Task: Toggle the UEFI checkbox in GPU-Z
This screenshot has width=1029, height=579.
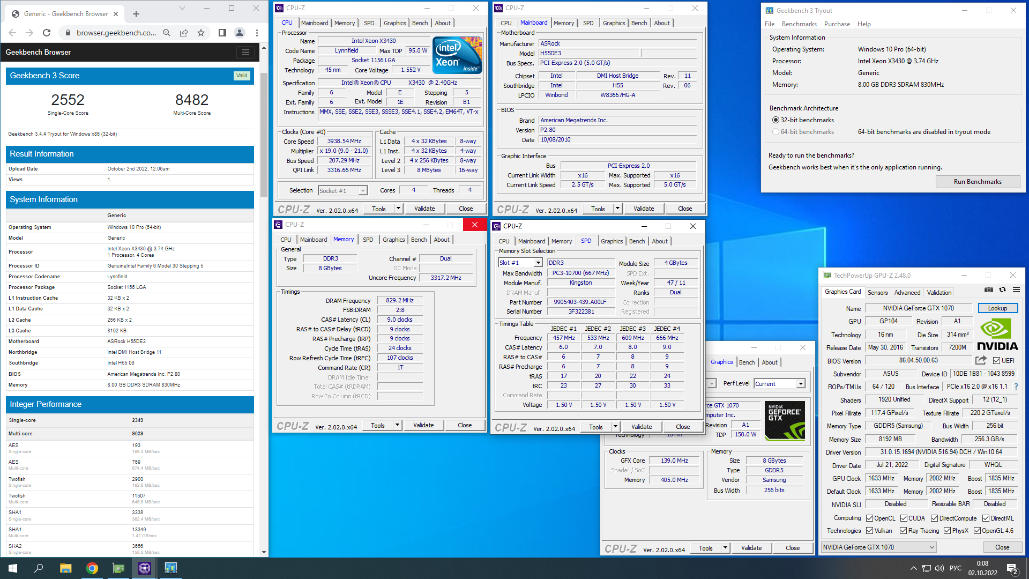Action: 996,361
